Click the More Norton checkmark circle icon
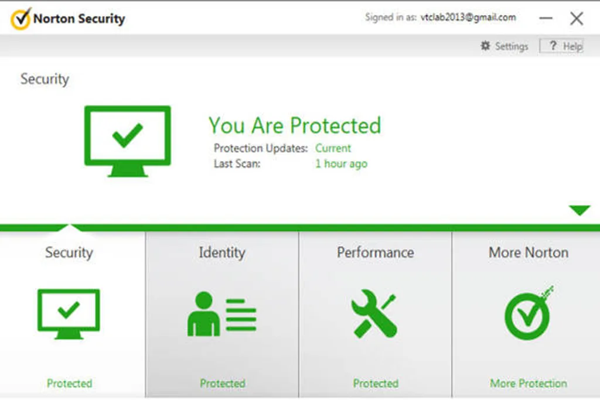The height and width of the screenshot is (400, 600). [x=529, y=313]
